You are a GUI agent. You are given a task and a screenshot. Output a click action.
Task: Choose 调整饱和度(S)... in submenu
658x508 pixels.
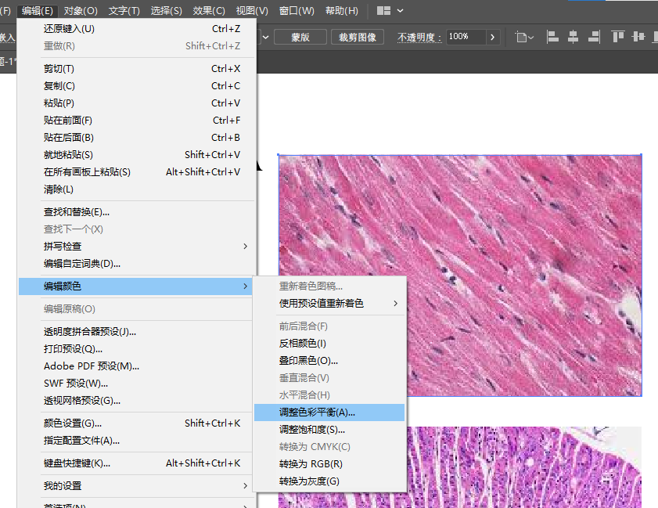pyautogui.click(x=329, y=430)
